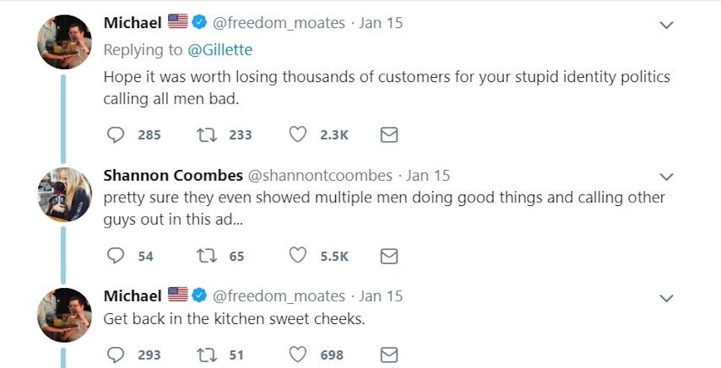Open Shannon Coombes' profile picture
Image resolution: width=721 pixels, height=368 pixels.
[x=64, y=194]
